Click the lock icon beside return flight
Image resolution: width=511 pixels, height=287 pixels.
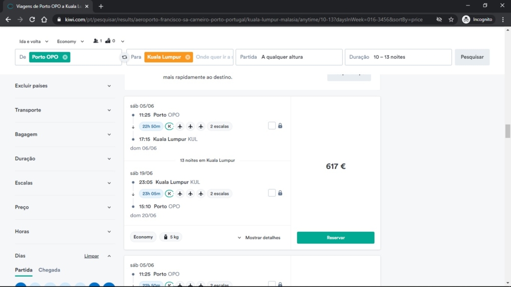[x=280, y=193]
